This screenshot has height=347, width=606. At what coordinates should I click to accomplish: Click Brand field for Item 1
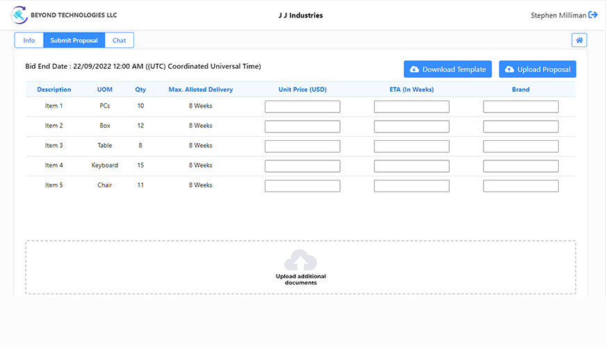click(521, 107)
